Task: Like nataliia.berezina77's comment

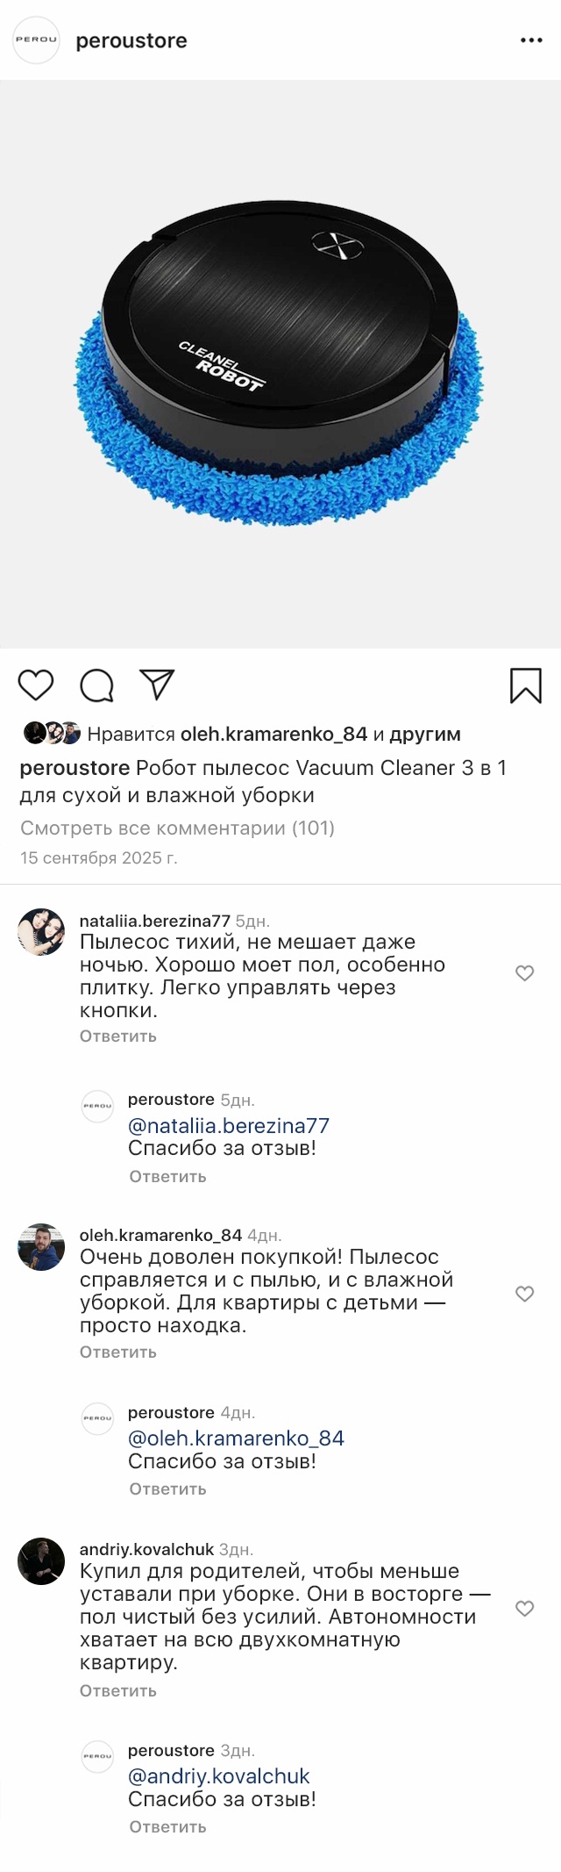Action: tap(524, 973)
